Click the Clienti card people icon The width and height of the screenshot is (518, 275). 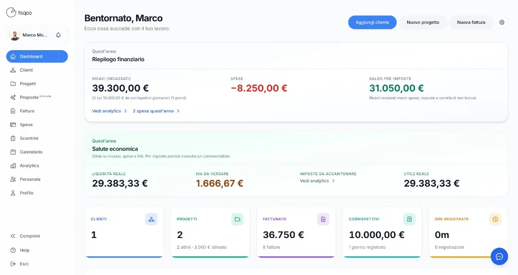[x=151, y=219]
